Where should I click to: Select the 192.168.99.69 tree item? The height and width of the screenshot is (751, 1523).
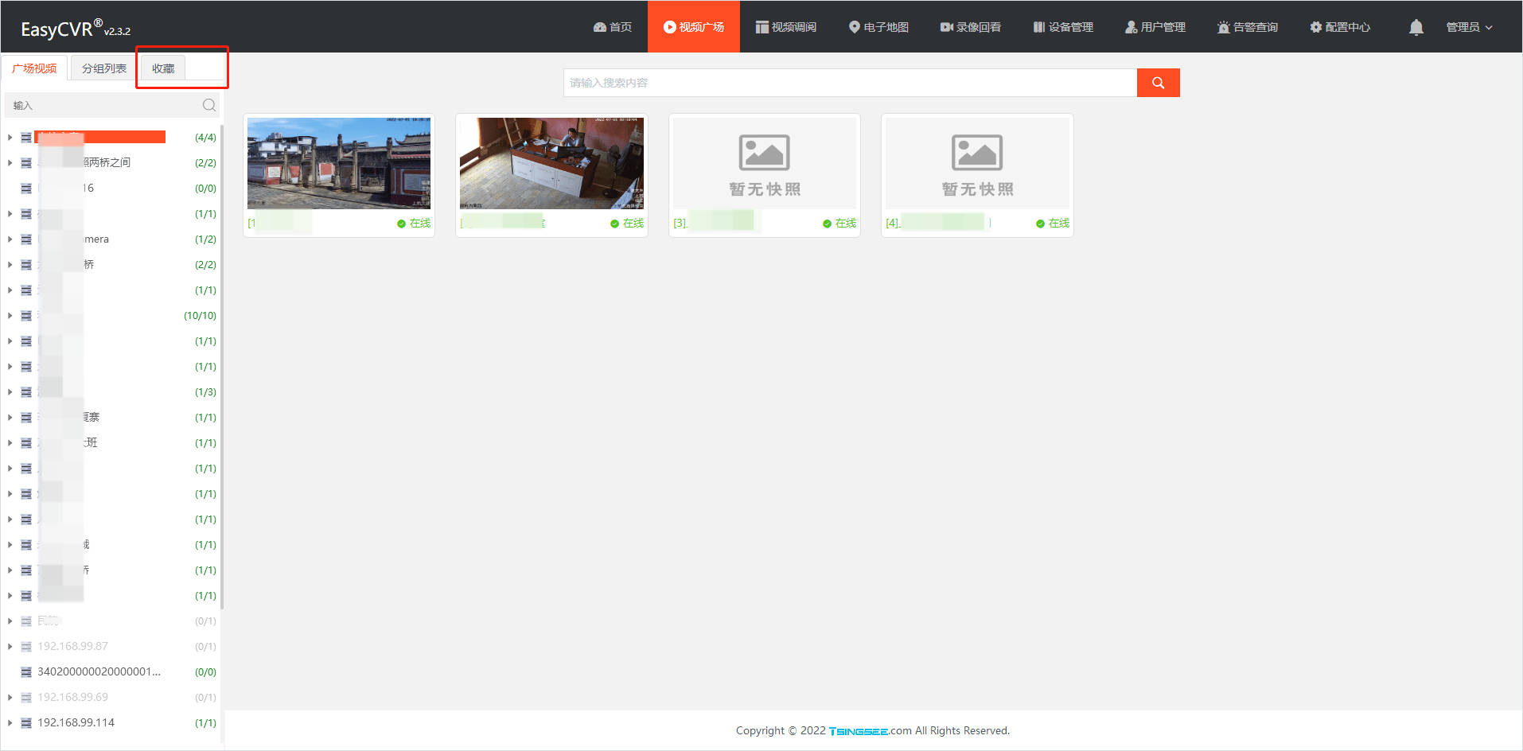[x=72, y=697]
